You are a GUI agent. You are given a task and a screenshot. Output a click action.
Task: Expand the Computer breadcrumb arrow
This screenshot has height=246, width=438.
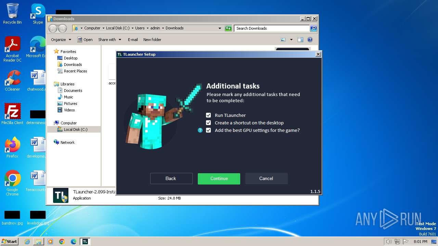coord(103,28)
